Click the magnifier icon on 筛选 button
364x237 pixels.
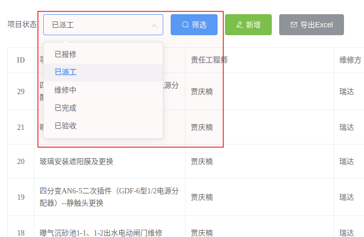click(x=185, y=25)
